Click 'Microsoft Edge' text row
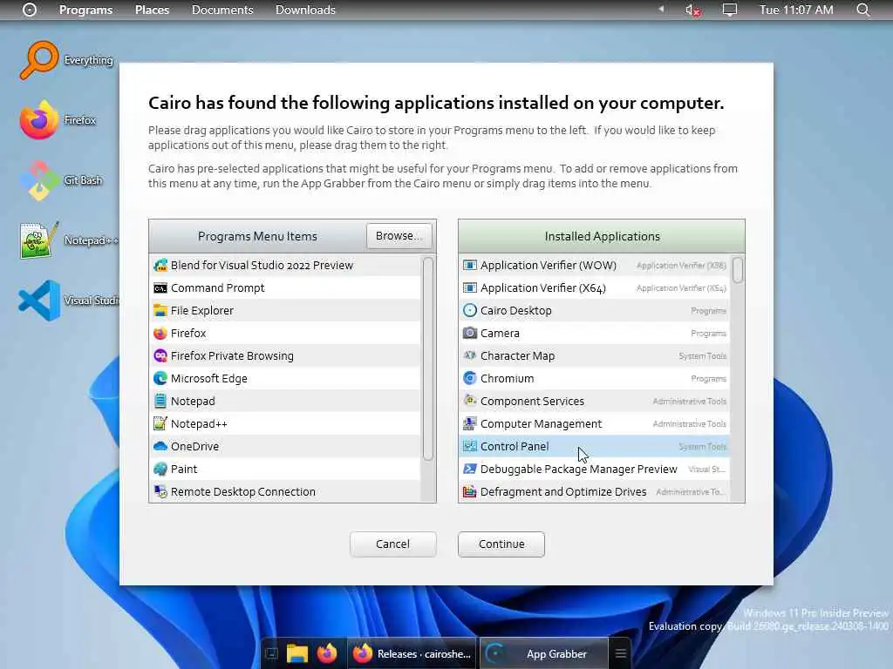The image size is (893, 669). click(209, 379)
